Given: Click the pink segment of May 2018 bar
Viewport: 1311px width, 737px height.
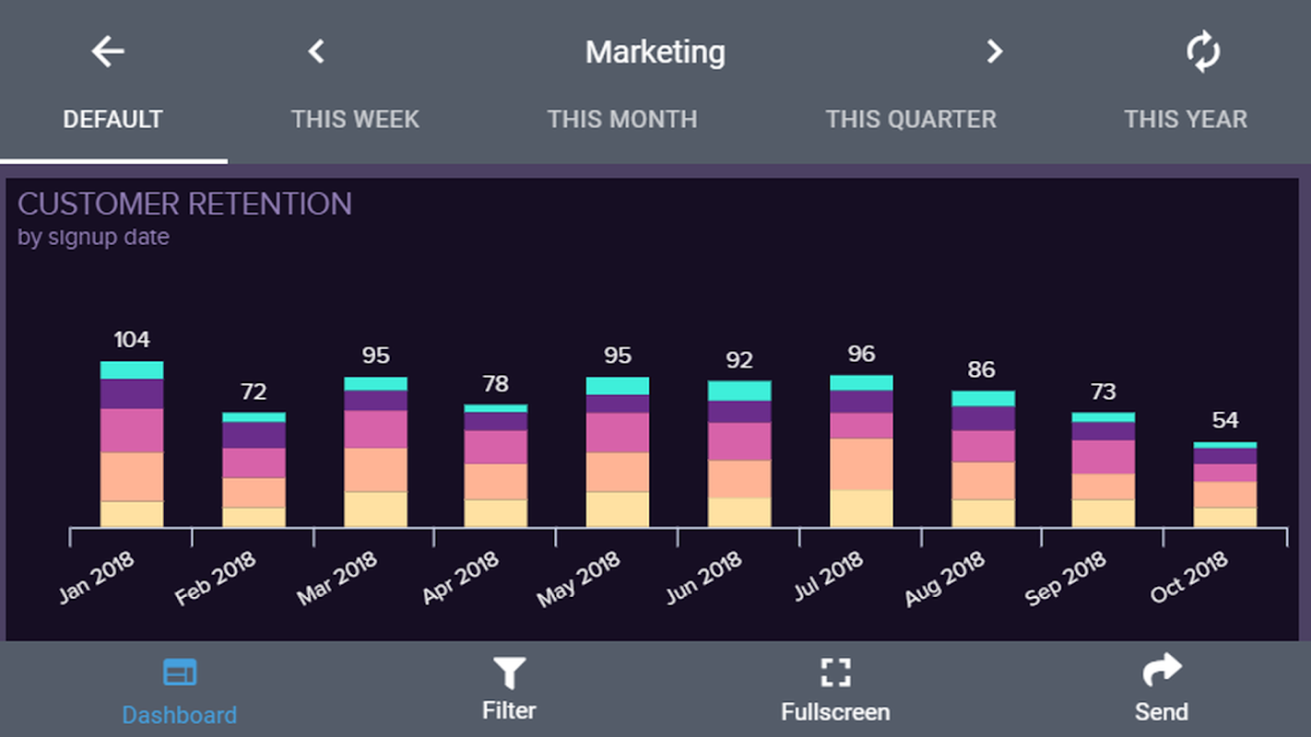Looking at the screenshot, I should 617,432.
